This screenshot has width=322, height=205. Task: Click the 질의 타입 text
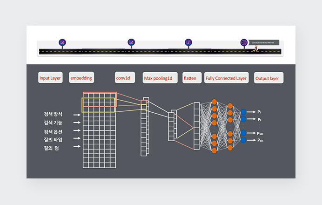coord(53,140)
